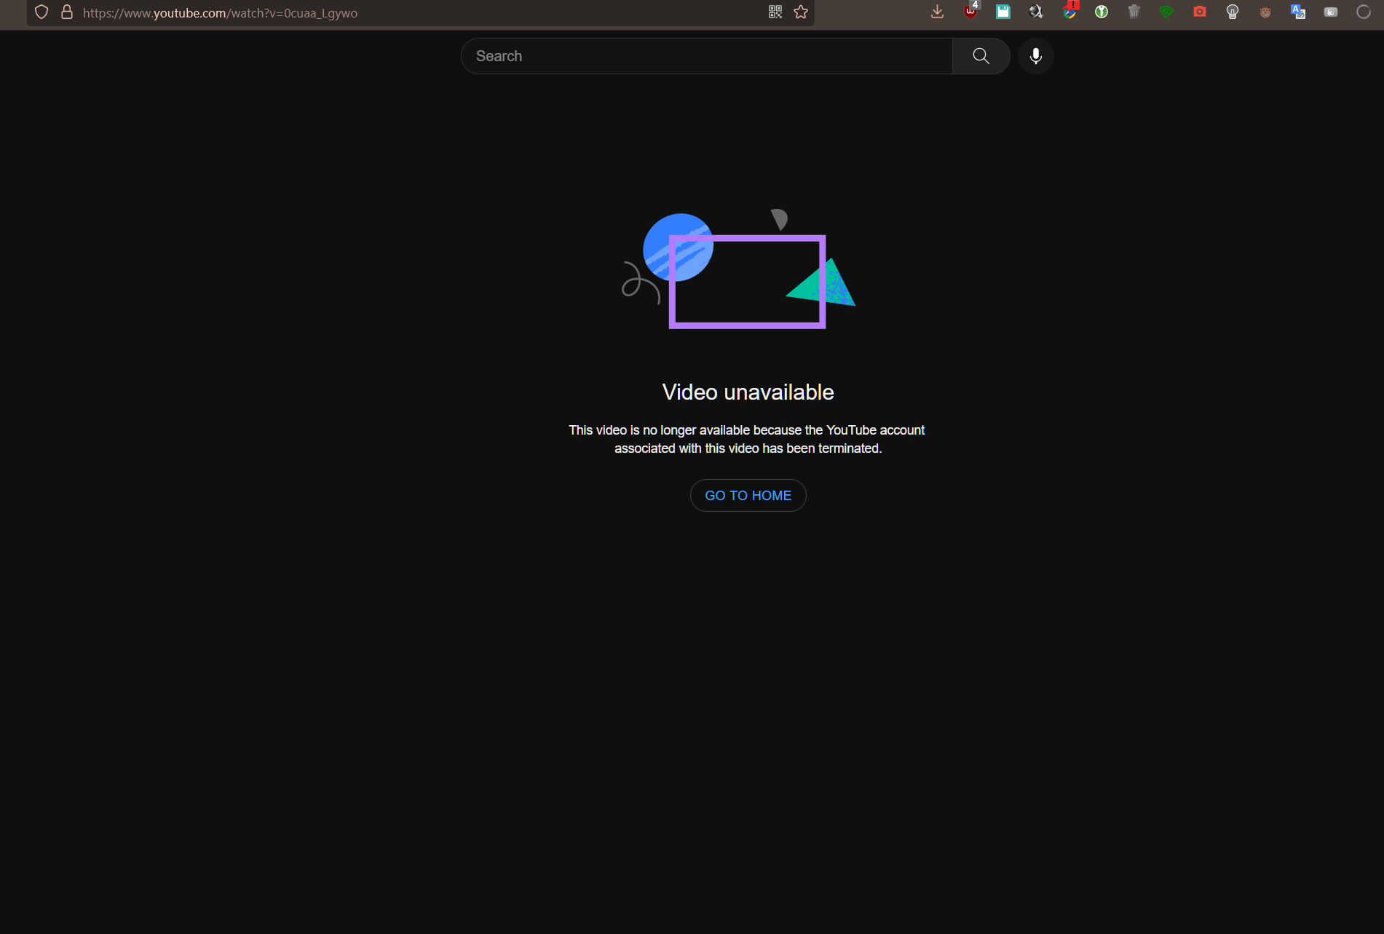Click the circular ring icon at toolbar end
Viewport: 1384px width, 934px height.
click(x=1364, y=12)
